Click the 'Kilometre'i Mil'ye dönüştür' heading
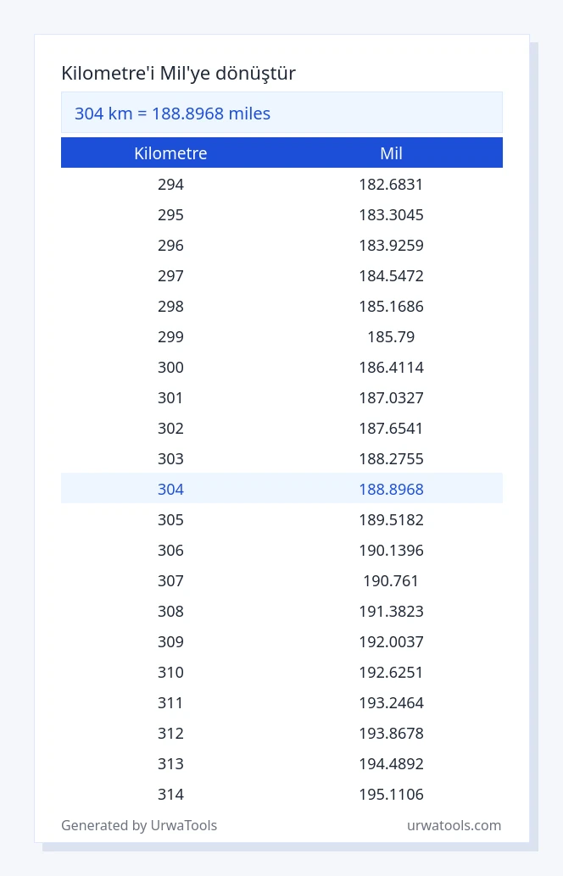 pyautogui.click(x=178, y=73)
